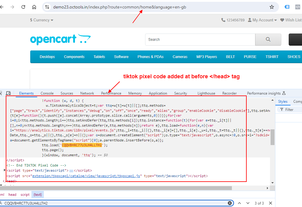Screen dimensions: 302x207
Task: Open Performance insights experiment flask icon
Action: coord(284,93)
